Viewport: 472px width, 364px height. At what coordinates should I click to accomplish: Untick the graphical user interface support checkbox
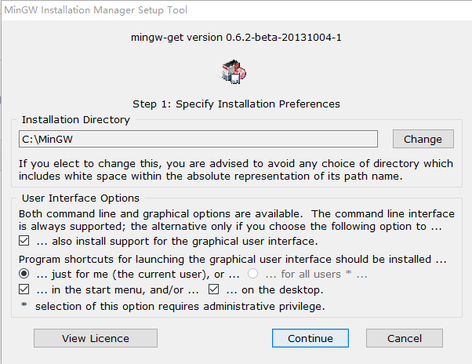pos(24,241)
